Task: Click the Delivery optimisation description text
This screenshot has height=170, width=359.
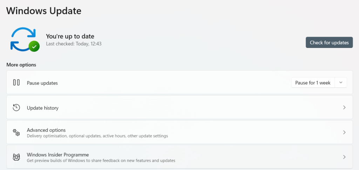Action: tap(97, 136)
